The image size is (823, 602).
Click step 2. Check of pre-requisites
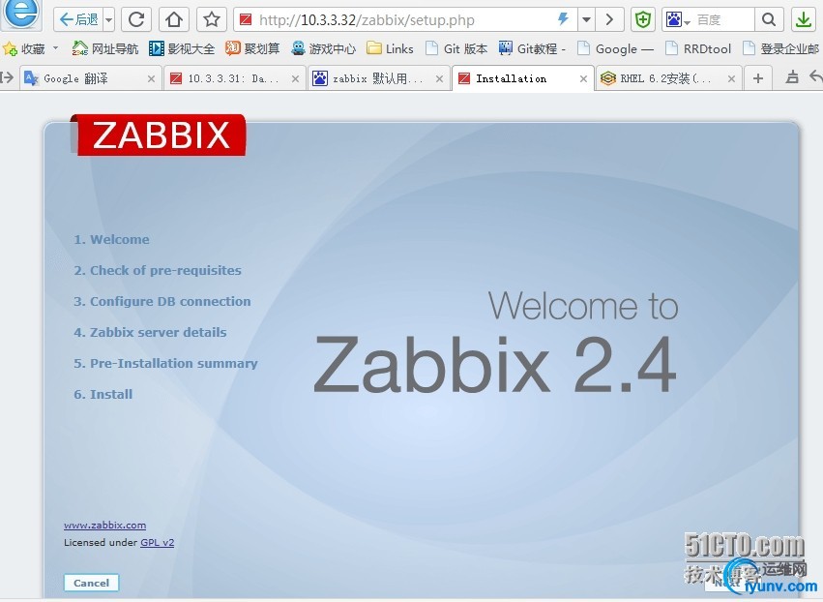click(x=158, y=271)
